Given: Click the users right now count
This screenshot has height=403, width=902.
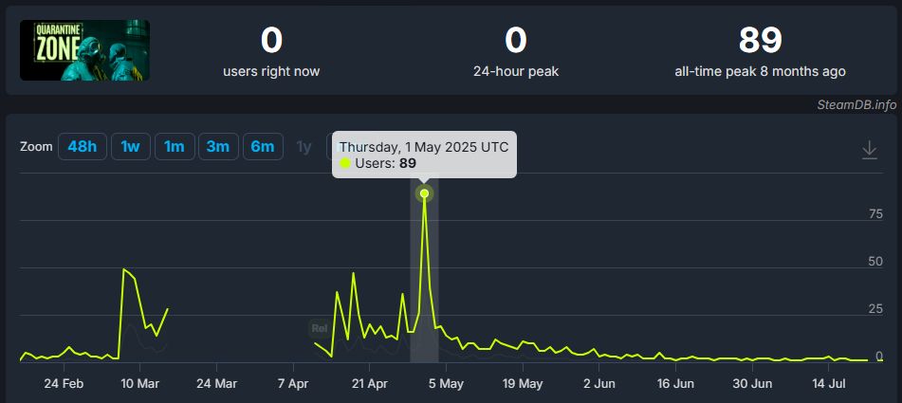Looking at the screenshot, I should point(271,41).
